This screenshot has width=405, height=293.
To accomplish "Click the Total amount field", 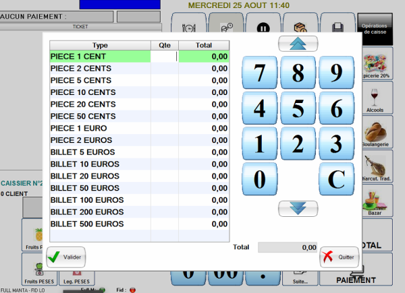I will 288,247.
